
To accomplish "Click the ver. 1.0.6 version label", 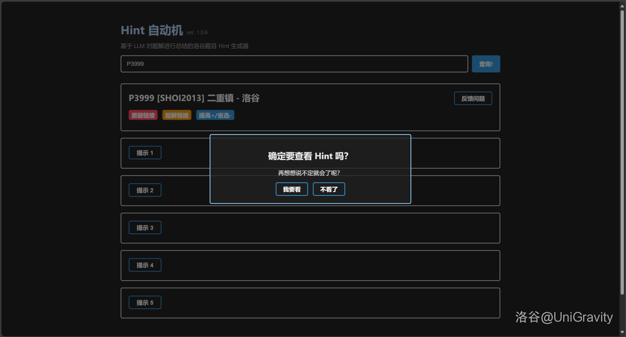I will click(x=197, y=33).
